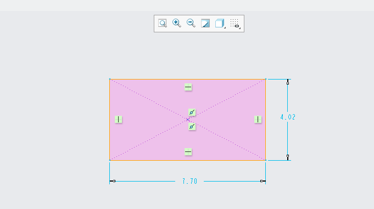This screenshot has width=374, height=209.
Task: Click the bottom arrow handle of 4.02 dimension
Action: click(x=288, y=157)
